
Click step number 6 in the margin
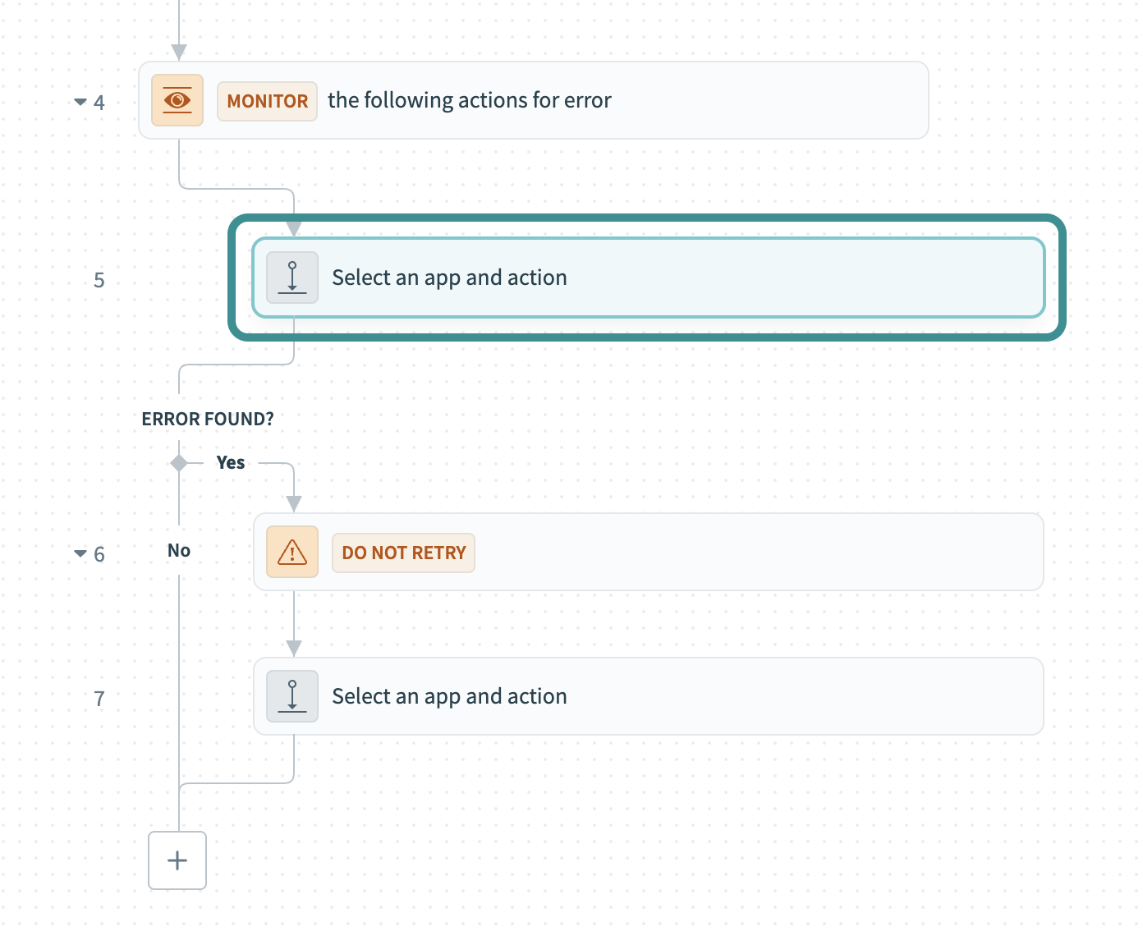[x=99, y=553]
